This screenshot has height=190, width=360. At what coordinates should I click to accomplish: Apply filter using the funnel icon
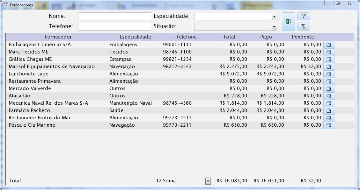point(304,17)
